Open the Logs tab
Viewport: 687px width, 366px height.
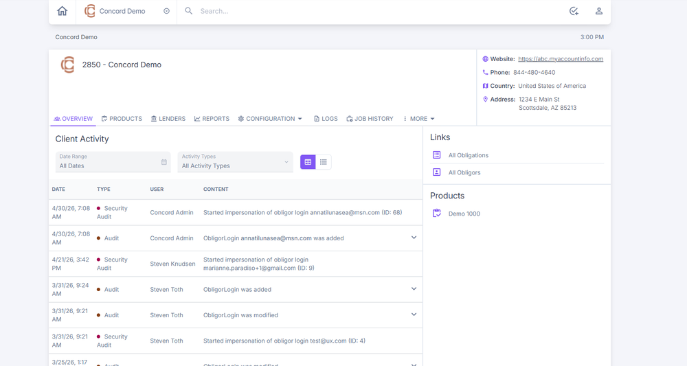coord(326,119)
